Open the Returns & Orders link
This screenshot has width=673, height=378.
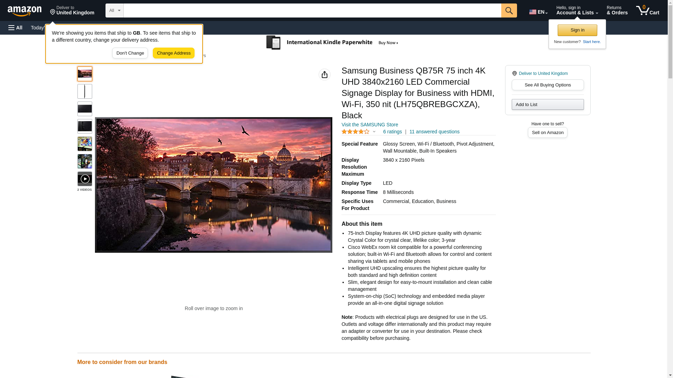click(617, 10)
